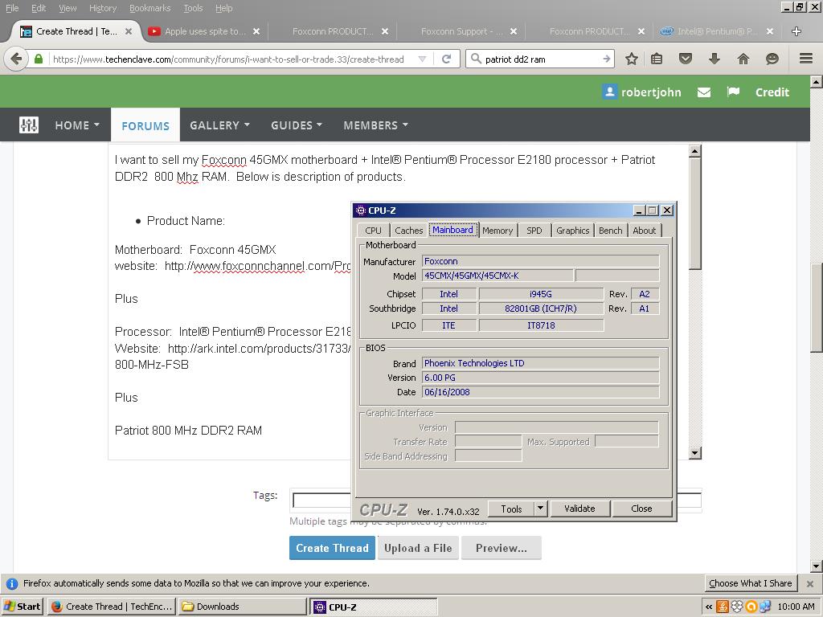Image resolution: width=823 pixels, height=617 pixels.
Task: Click the info icon in notification bar
Action: click(x=11, y=583)
